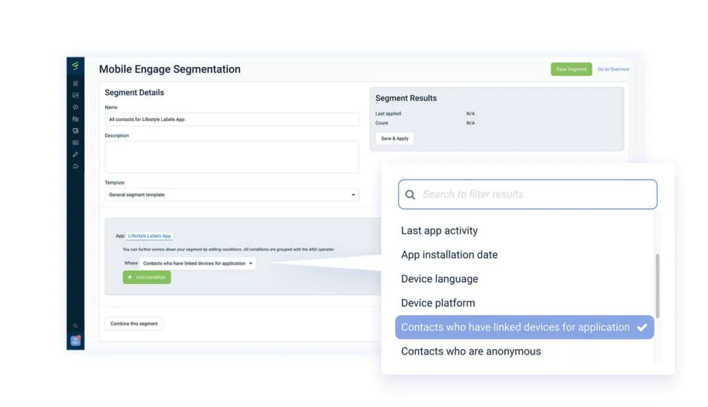Click the cloud icon in the sidebar
This screenshot has width=708, height=407.
pos(75,166)
